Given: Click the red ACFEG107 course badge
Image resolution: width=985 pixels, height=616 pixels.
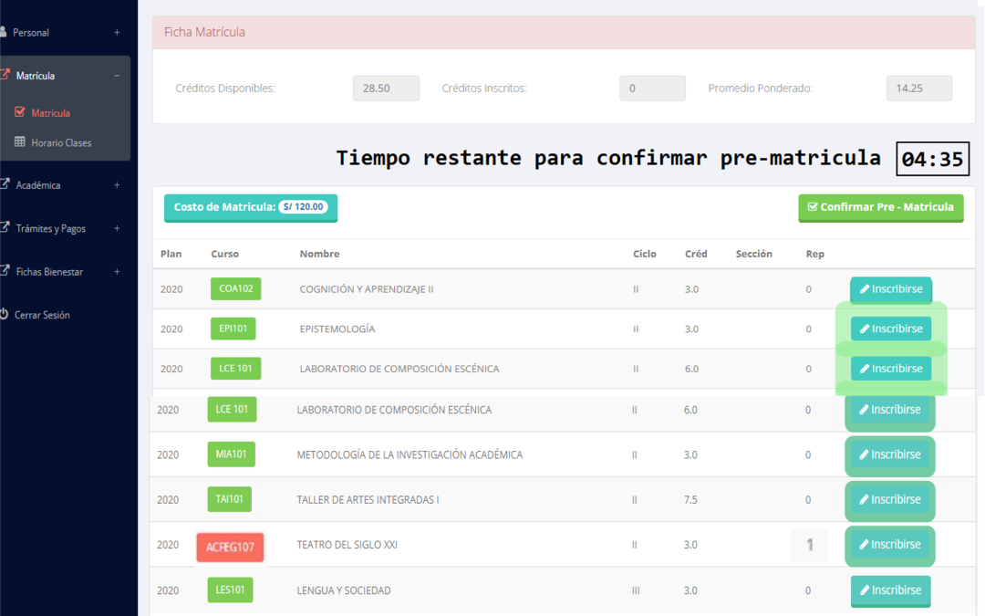Looking at the screenshot, I should click(230, 547).
